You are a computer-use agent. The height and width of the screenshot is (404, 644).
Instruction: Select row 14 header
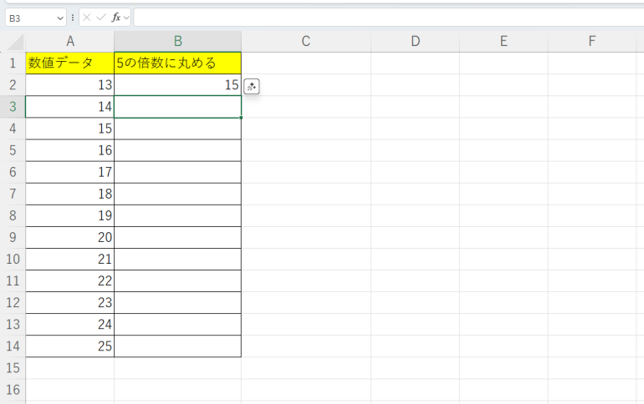(13, 346)
